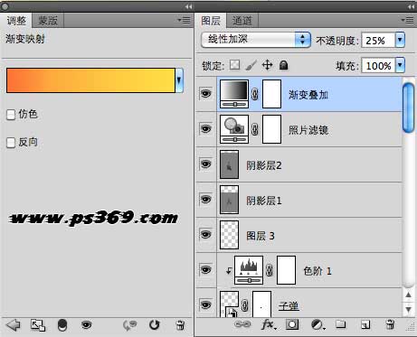Click chain link on 渐变叠加 layer
The height and width of the screenshot is (337, 417).
(x=255, y=94)
